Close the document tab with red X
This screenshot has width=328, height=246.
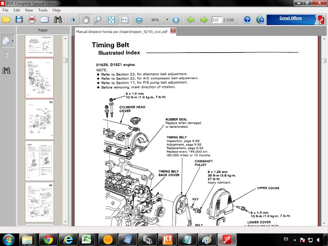pyautogui.click(x=173, y=31)
